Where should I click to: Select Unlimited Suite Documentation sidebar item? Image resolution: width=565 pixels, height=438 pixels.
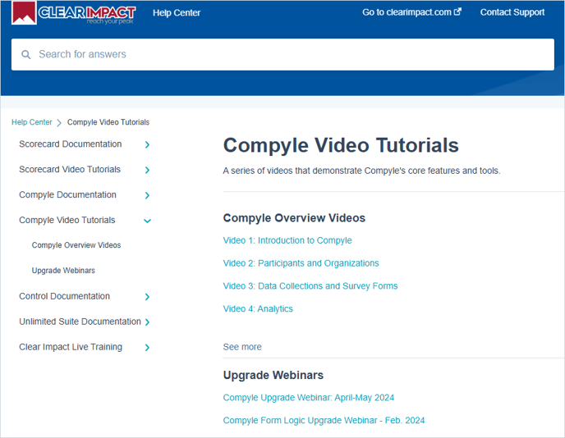(80, 322)
